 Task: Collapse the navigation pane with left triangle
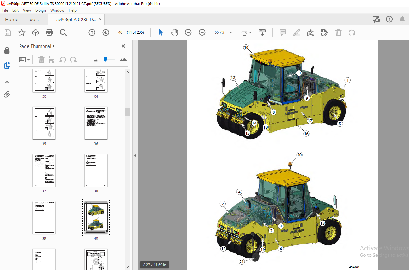135,155
